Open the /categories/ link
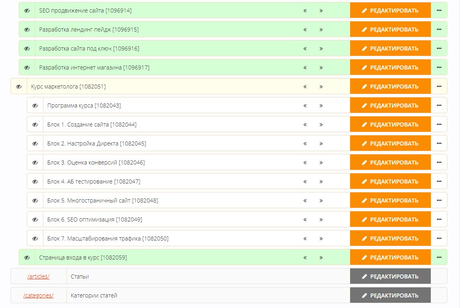 39,295
